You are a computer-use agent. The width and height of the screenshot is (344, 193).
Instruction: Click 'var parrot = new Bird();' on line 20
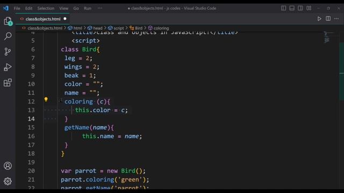tap(103, 171)
